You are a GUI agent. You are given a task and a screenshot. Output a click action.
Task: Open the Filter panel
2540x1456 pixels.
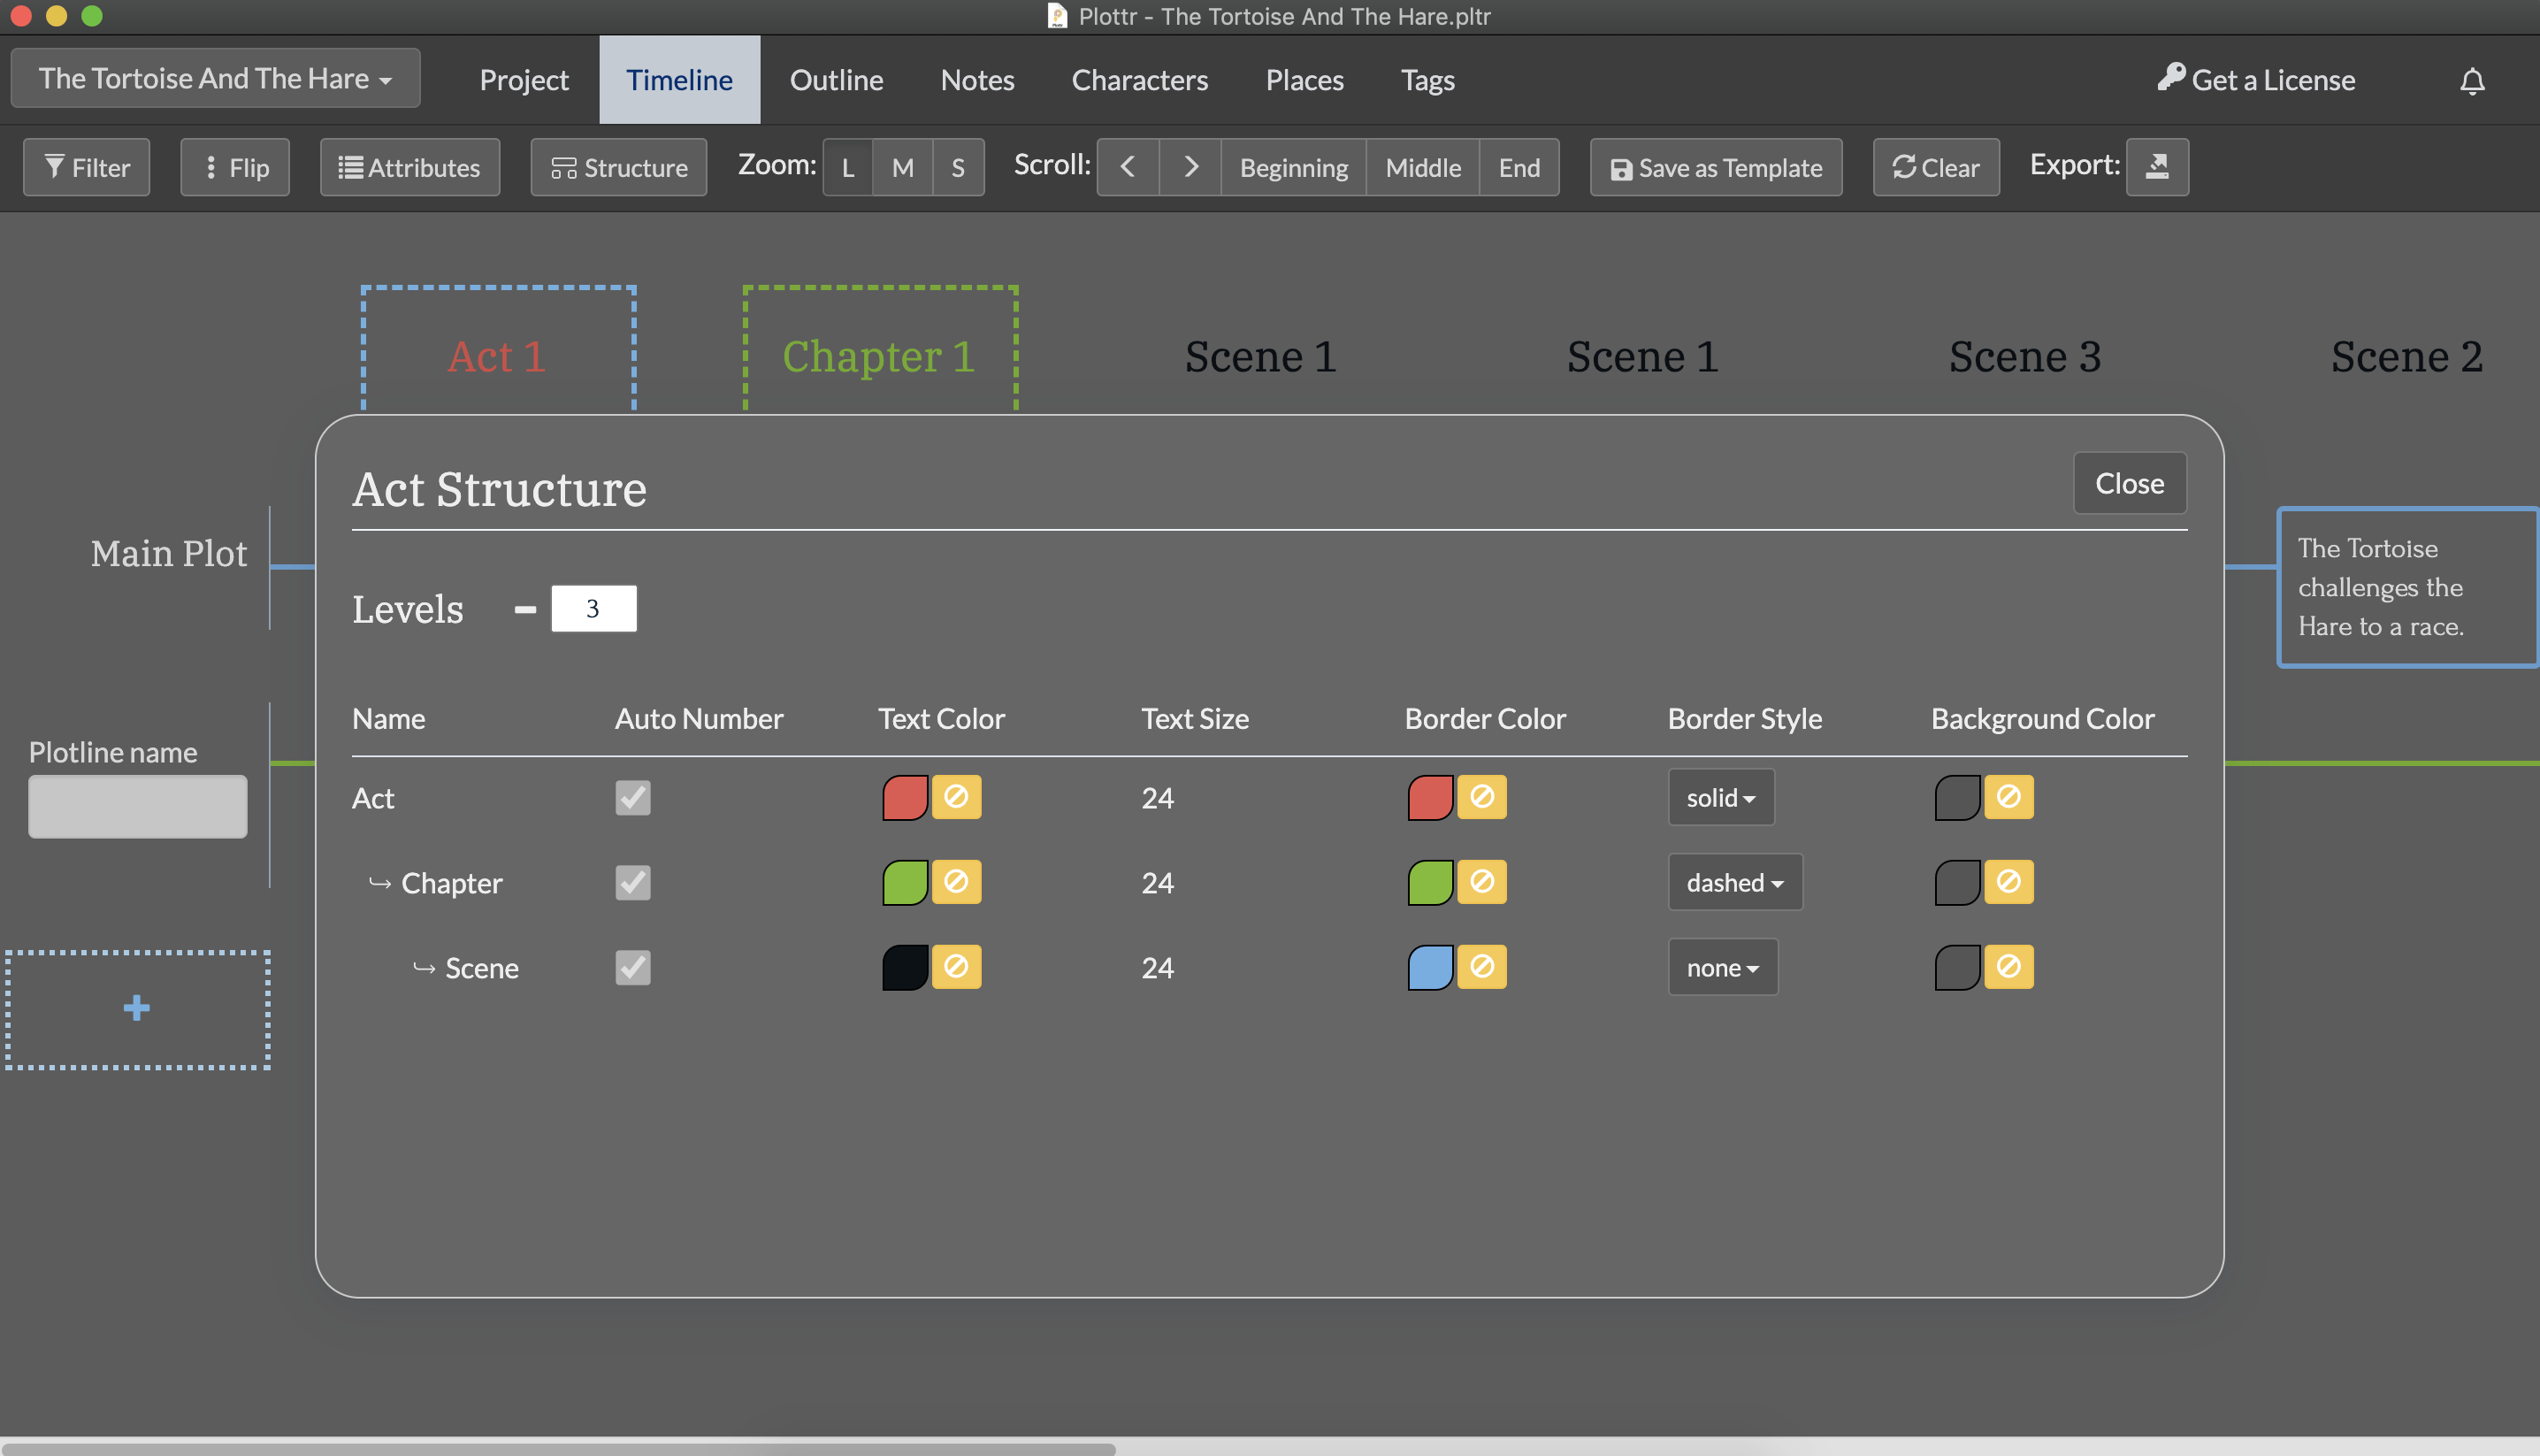click(86, 167)
